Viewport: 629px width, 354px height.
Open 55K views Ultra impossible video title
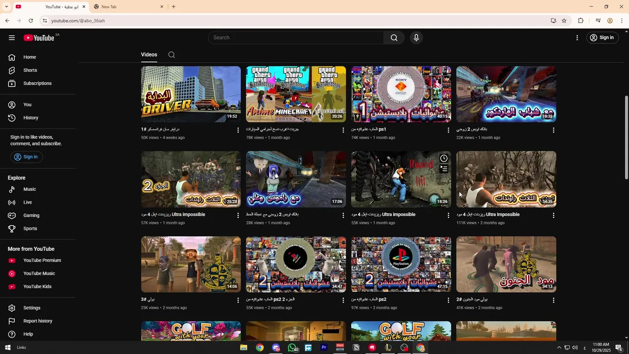tap(383, 214)
